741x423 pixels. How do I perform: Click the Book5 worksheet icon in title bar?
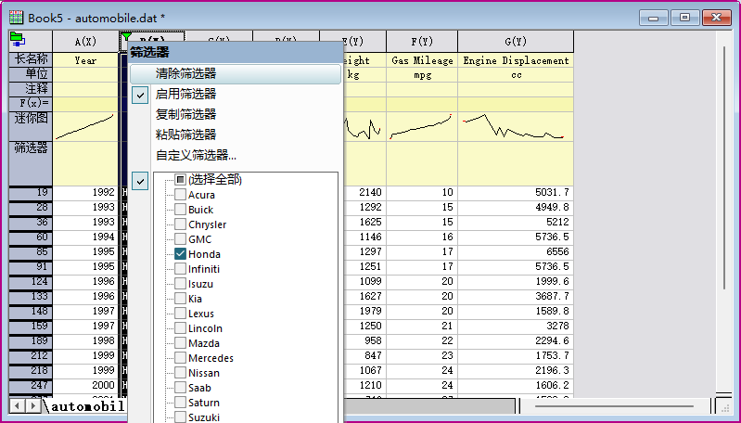[16, 17]
